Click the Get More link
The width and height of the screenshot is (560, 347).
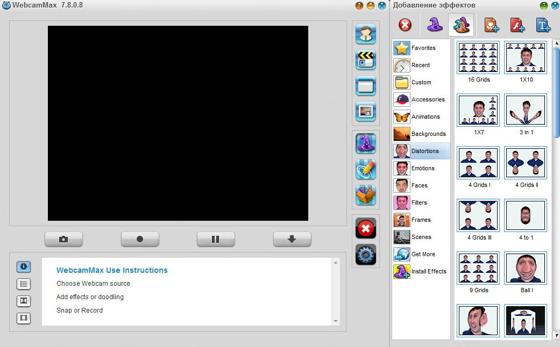[421, 254]
